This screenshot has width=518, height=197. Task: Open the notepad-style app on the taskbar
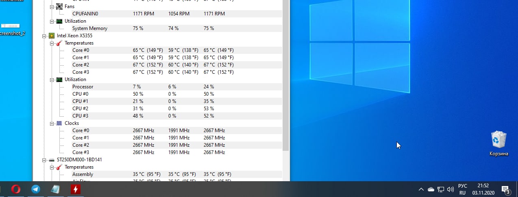[x=56, y=189]
